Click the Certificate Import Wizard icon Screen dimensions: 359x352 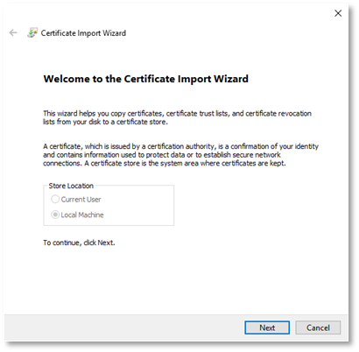point(32,32)
